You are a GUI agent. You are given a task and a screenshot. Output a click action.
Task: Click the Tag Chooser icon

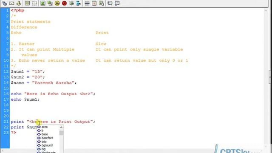coord(101,3)
